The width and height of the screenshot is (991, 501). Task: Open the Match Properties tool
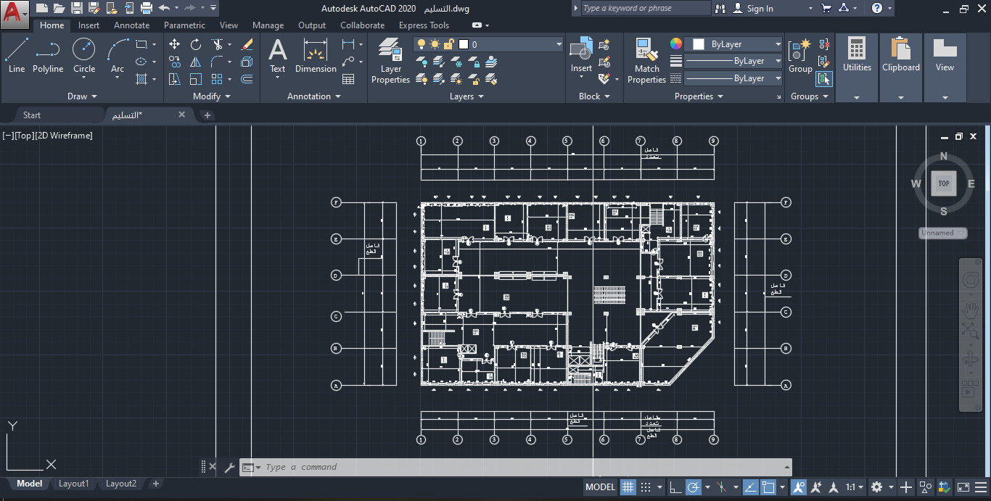646,61
